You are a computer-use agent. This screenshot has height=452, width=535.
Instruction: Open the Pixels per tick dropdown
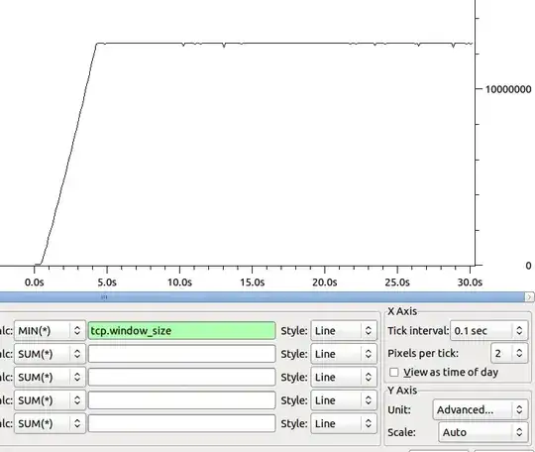pyautogui.click(x=509, y=353)
